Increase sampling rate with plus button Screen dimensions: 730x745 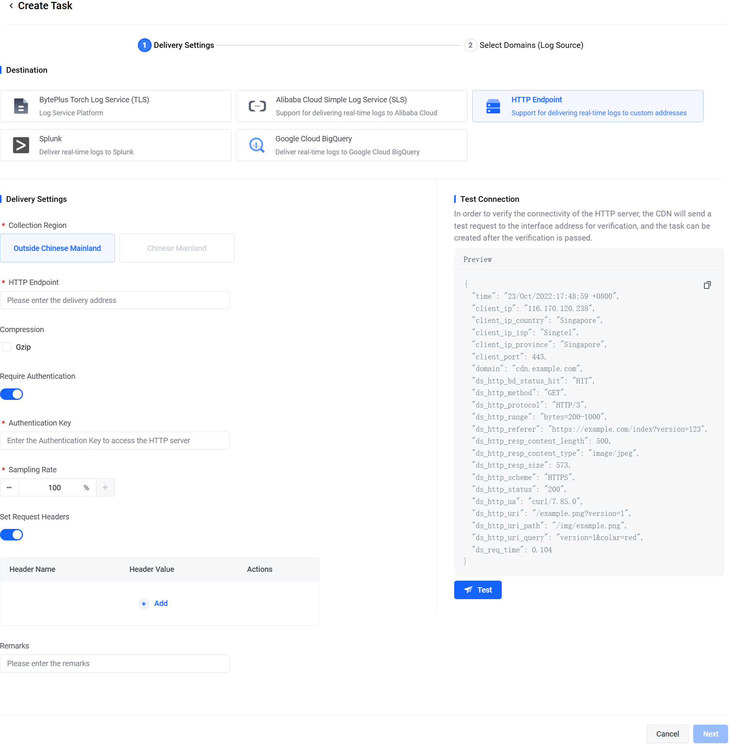point(105,488)
